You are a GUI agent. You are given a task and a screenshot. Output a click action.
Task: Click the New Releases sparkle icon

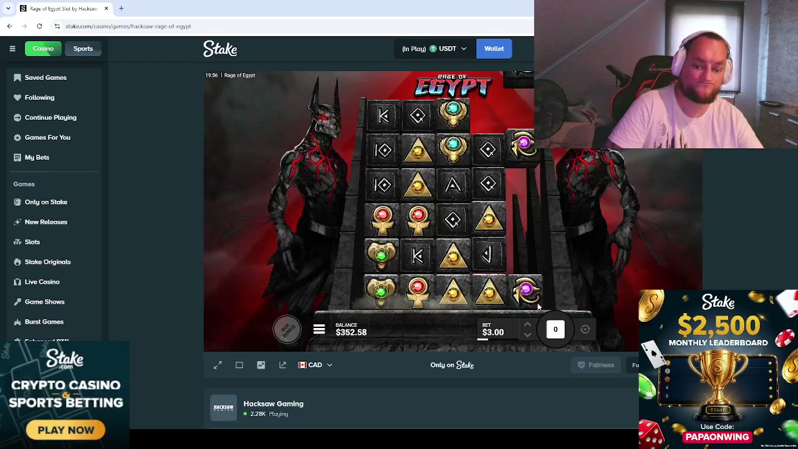click(x=17, y=222)
